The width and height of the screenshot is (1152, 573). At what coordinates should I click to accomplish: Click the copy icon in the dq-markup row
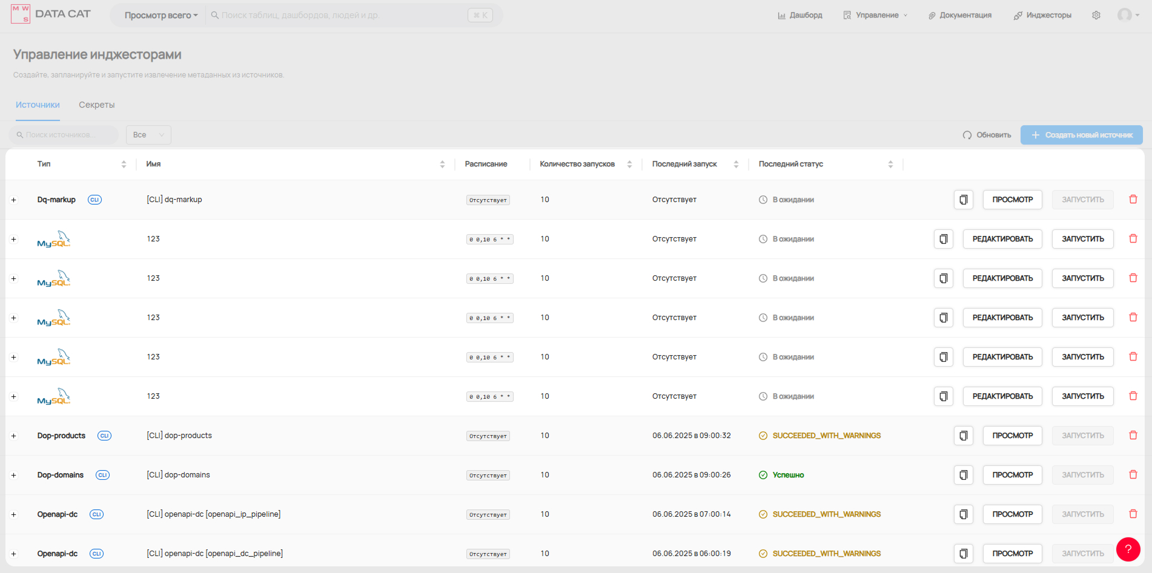[963, 200]
